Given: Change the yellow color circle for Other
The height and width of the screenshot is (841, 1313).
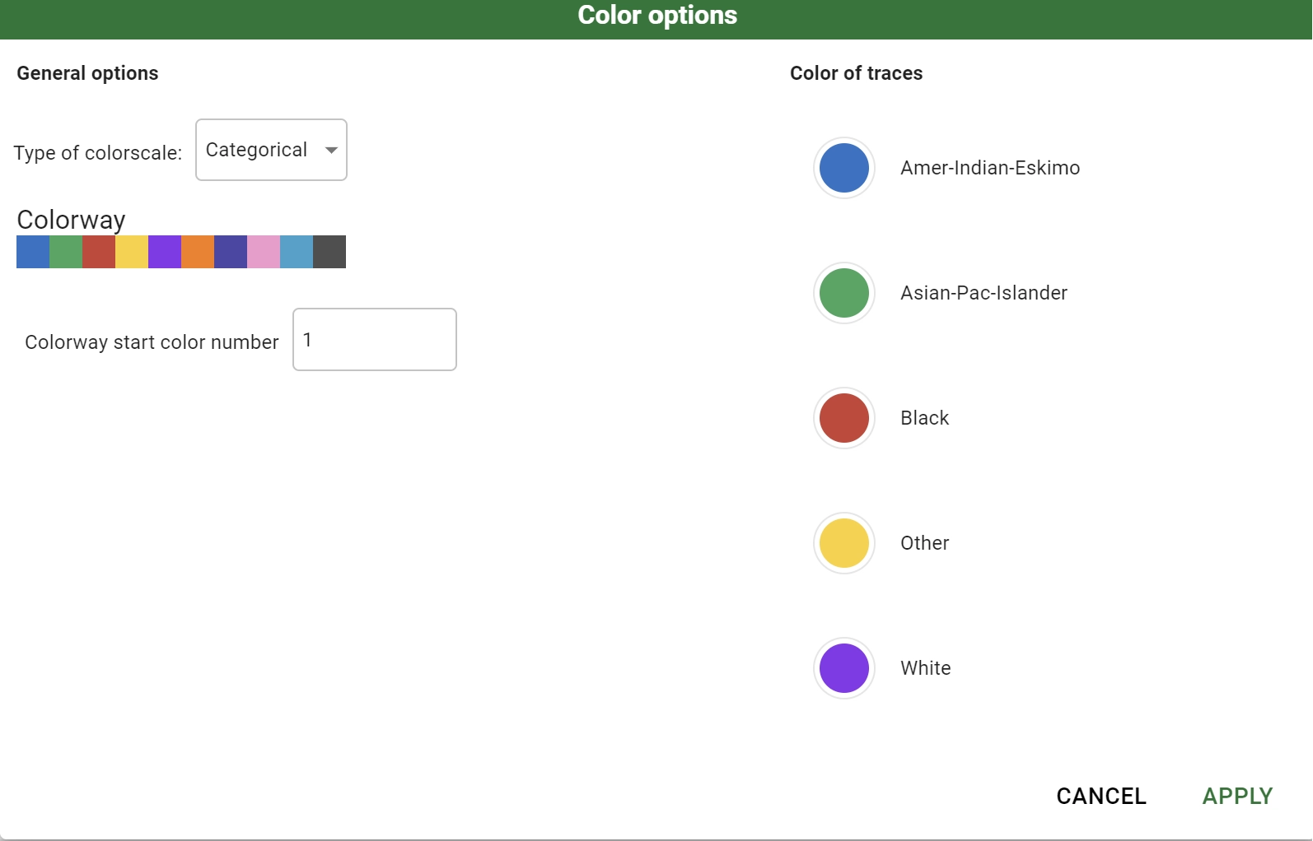Looking at the screenshot, I should (x=844, y=543).
